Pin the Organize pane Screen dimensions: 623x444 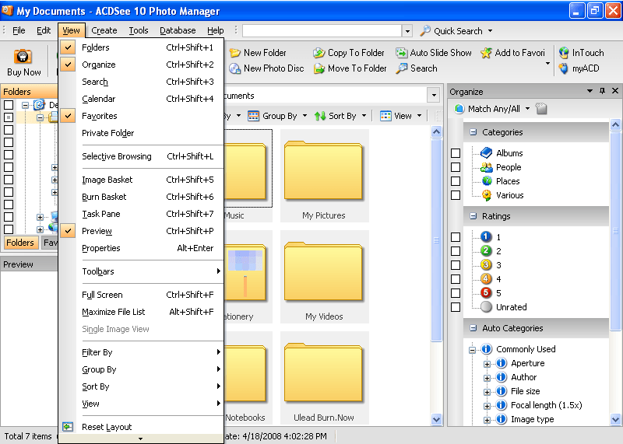click(602, 91)
